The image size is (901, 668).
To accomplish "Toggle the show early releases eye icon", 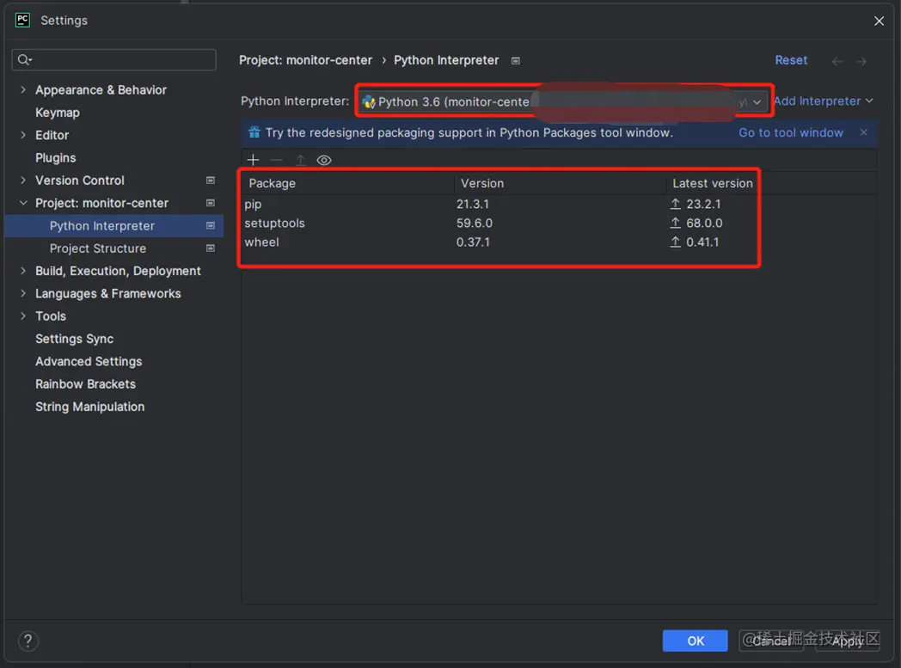I will pos(324,160).
